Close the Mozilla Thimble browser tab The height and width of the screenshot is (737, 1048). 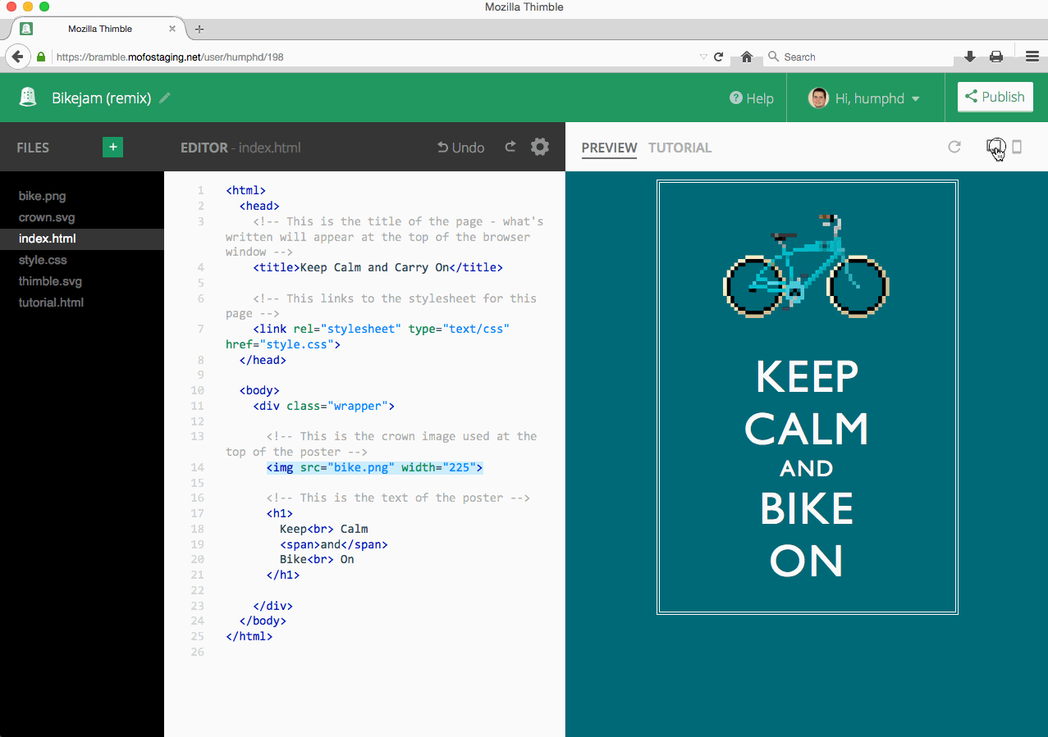(x=172, y=29)
